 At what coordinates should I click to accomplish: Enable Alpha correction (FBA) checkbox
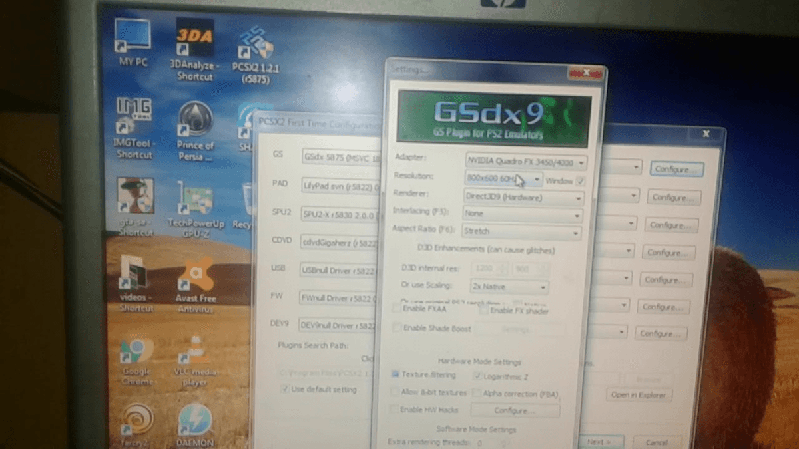coord(477,394)
